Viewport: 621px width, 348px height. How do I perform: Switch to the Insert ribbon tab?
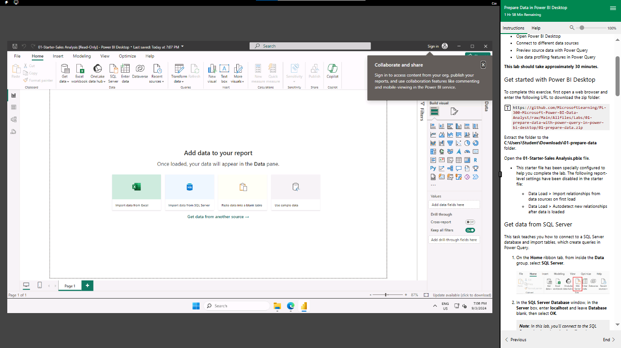58,56
